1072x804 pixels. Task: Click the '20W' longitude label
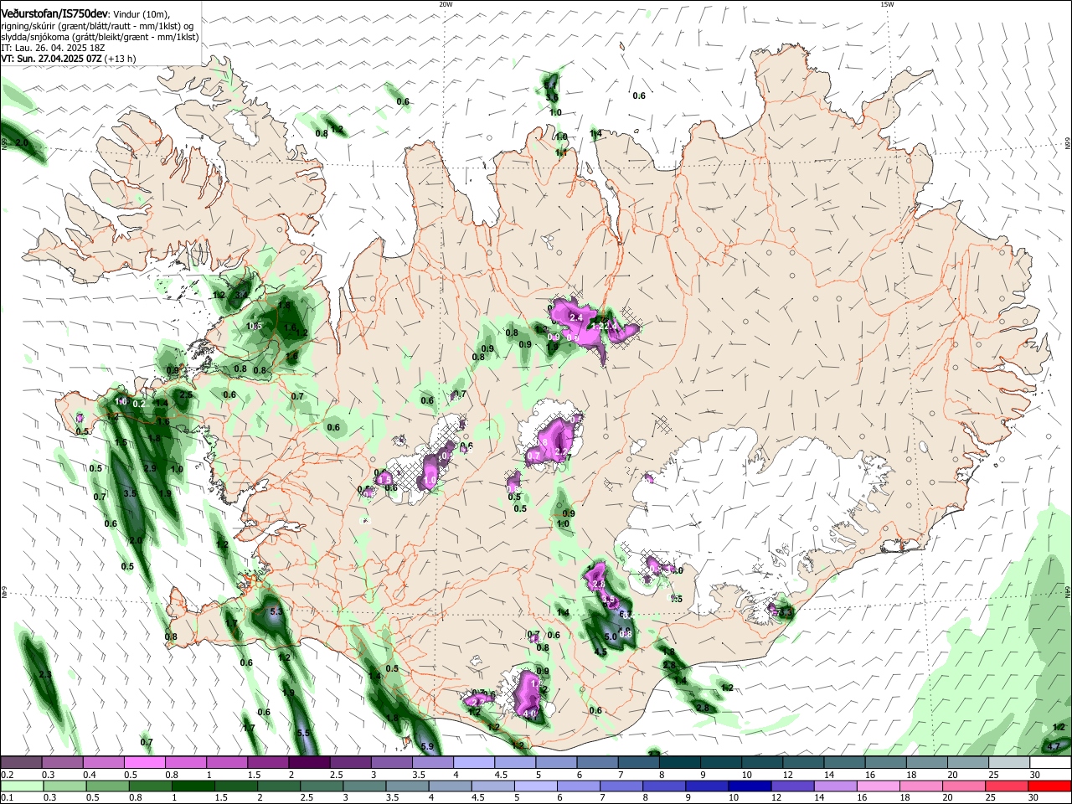(x=446, y=5)
